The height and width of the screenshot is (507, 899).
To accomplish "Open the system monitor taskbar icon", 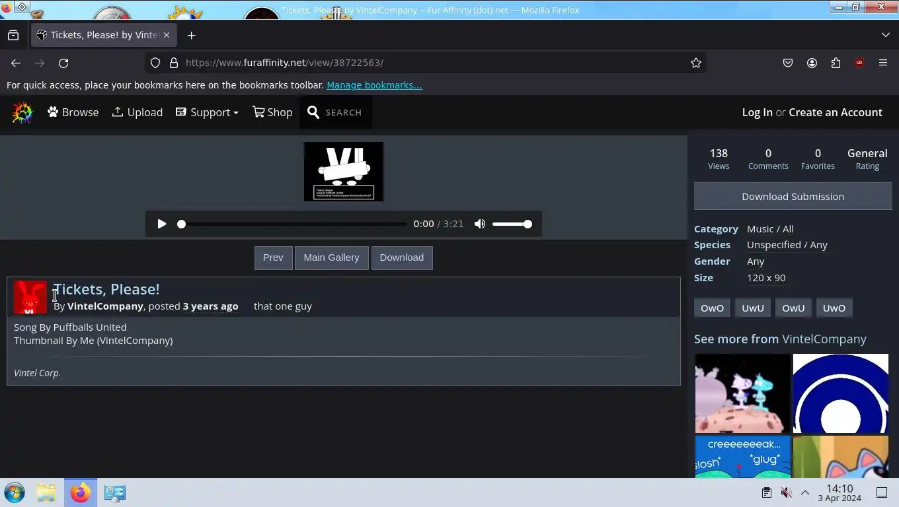I will click(114, 492).
